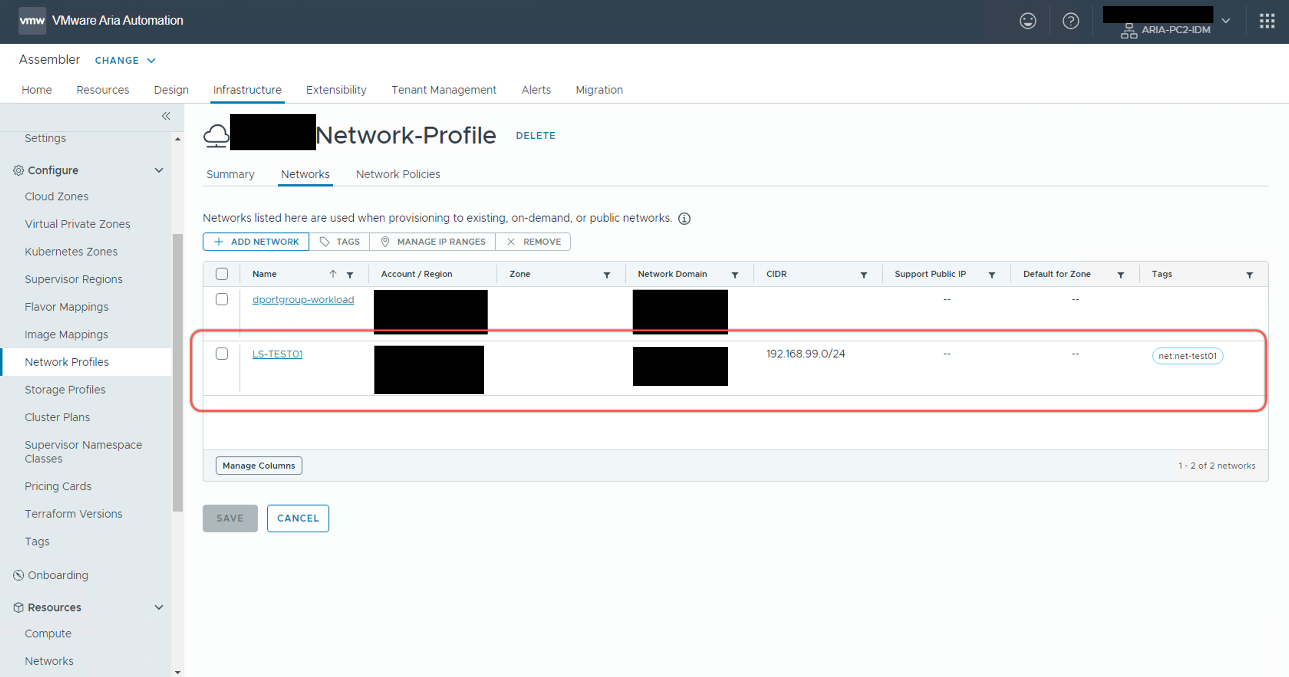
Task: Select the dportgroup-workload row checkbox
Action: [222, 299]
